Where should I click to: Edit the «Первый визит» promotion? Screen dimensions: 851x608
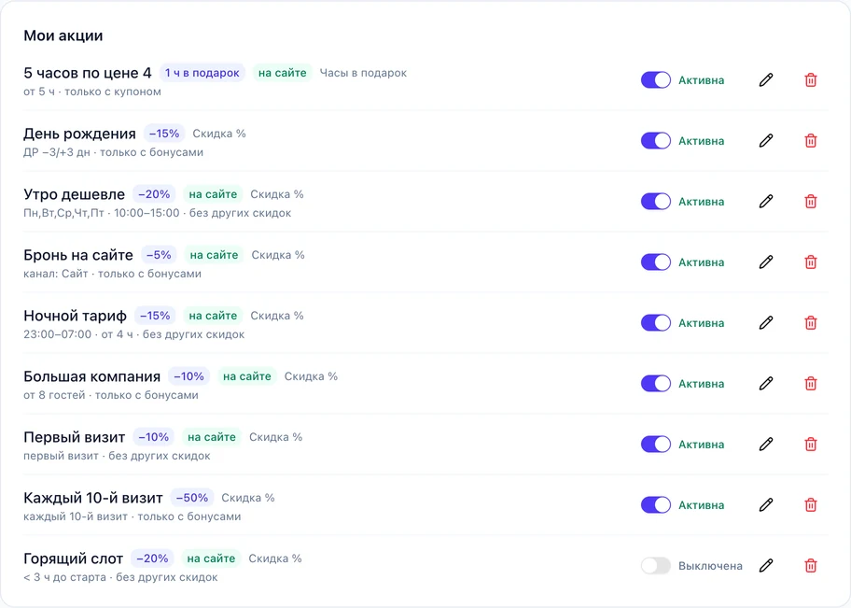click(766, 445)
